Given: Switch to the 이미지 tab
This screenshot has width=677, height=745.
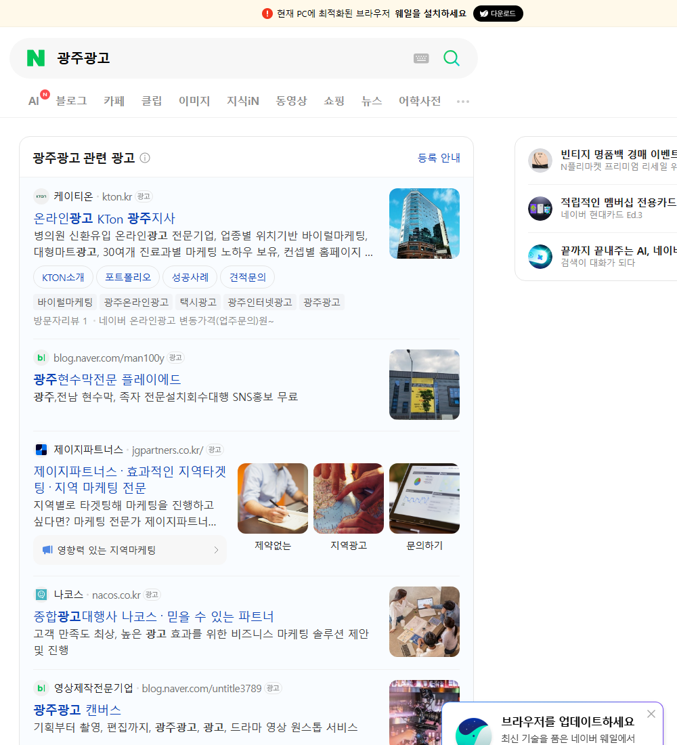Looking at the screenshot, I should pyautogui.click(x=194, y=101).
